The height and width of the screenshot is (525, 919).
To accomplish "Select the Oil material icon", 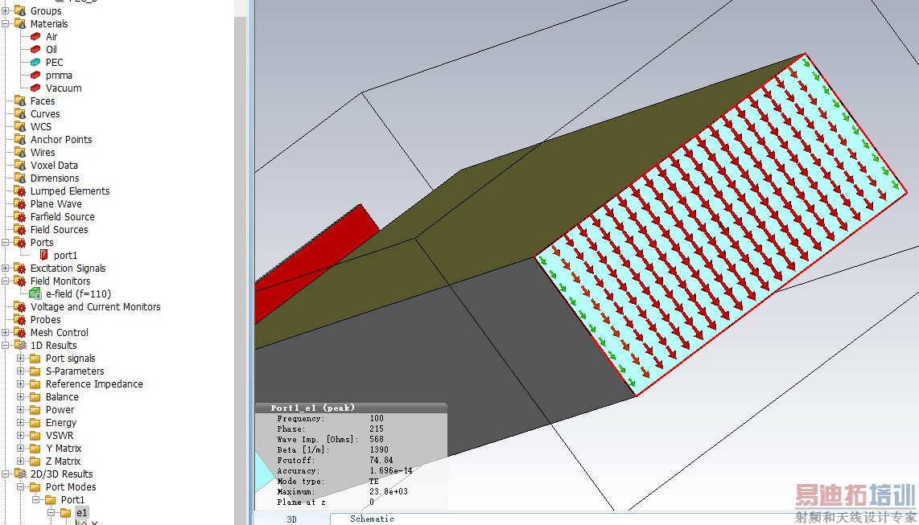I will (35, 49).
